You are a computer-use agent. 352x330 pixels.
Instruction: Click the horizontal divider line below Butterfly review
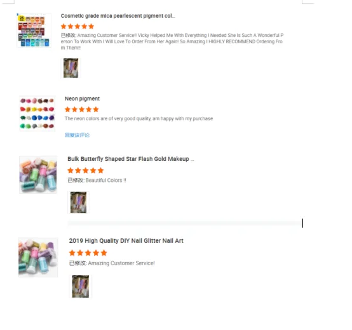pyautogui.click(x=185, y=223)
